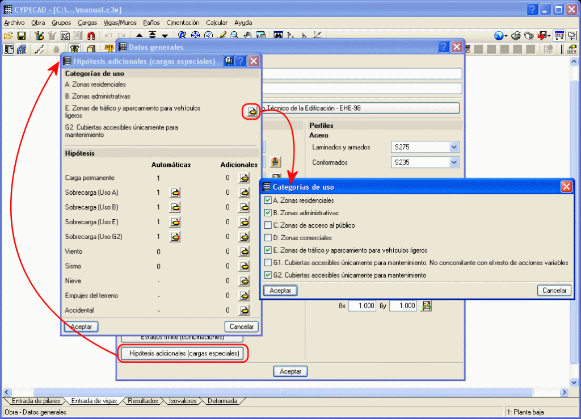The image size is (581, 419).
Task: Open the Cargas menu
Action: point(87,23)
